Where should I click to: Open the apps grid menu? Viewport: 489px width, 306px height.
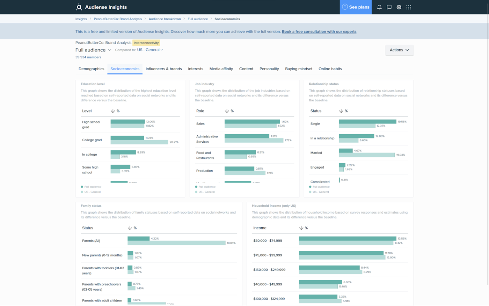point(409,7)
